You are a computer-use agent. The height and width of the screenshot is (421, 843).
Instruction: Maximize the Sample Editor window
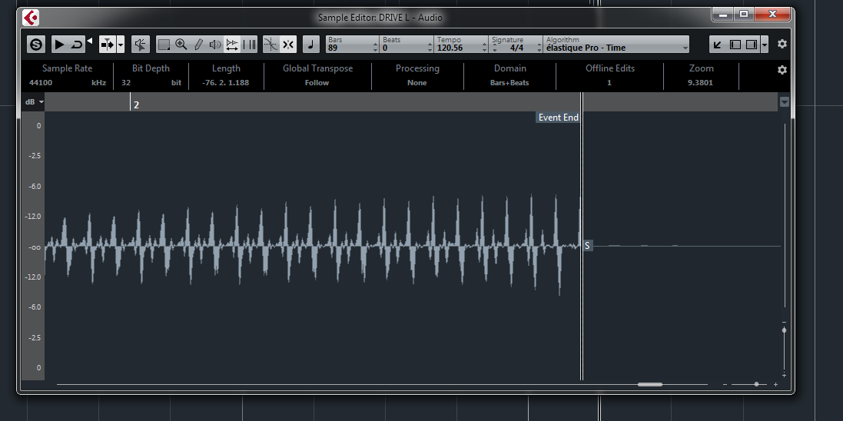pyautogui.click(x=744, y=14)
